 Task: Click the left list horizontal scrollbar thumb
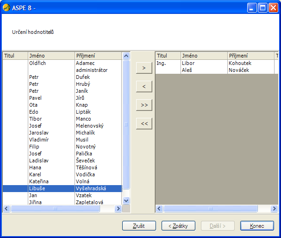point(55,209)
